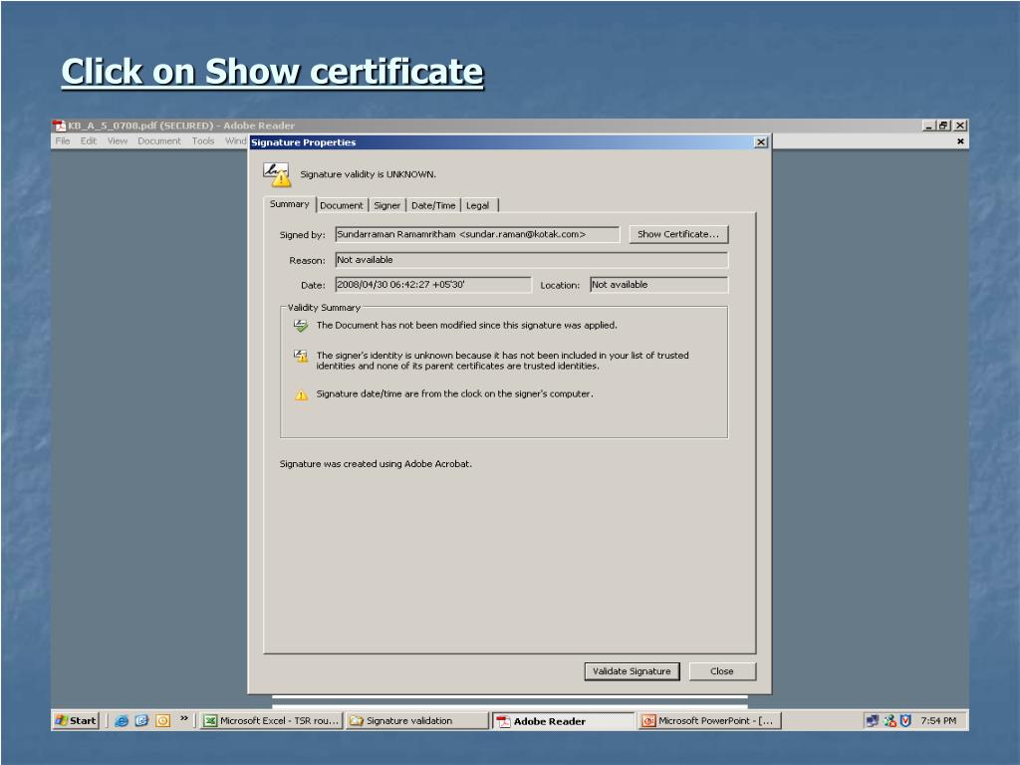Click text 'Signature validity is UNKNOWN.'
This screenshot has height=765, width=1020.
[x=369, y=174]
